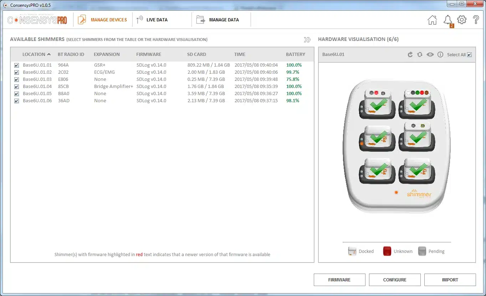This screenshot has width=486, height=296.
Task: Click the circular two-arrow refresh icon
Action: (x=420, y=54)
